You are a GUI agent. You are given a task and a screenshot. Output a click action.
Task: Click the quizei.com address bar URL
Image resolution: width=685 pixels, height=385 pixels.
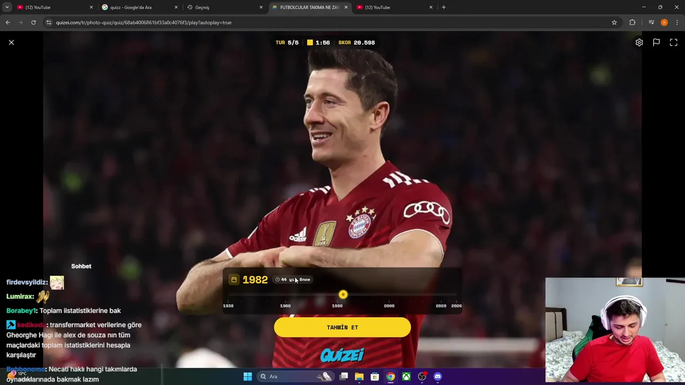143,22
